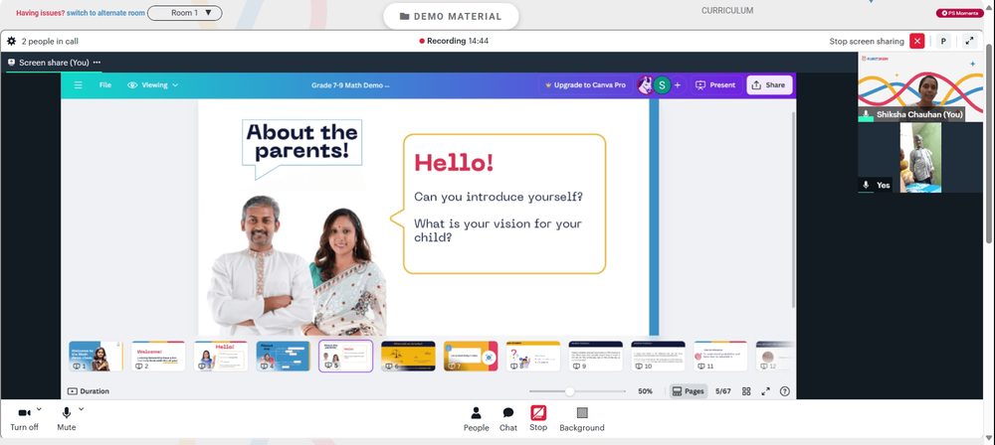Image resolution: width=995 pixels, height=445 pixels.
Task: Open the Room 1 dropdown
Action: coord(185,13)
